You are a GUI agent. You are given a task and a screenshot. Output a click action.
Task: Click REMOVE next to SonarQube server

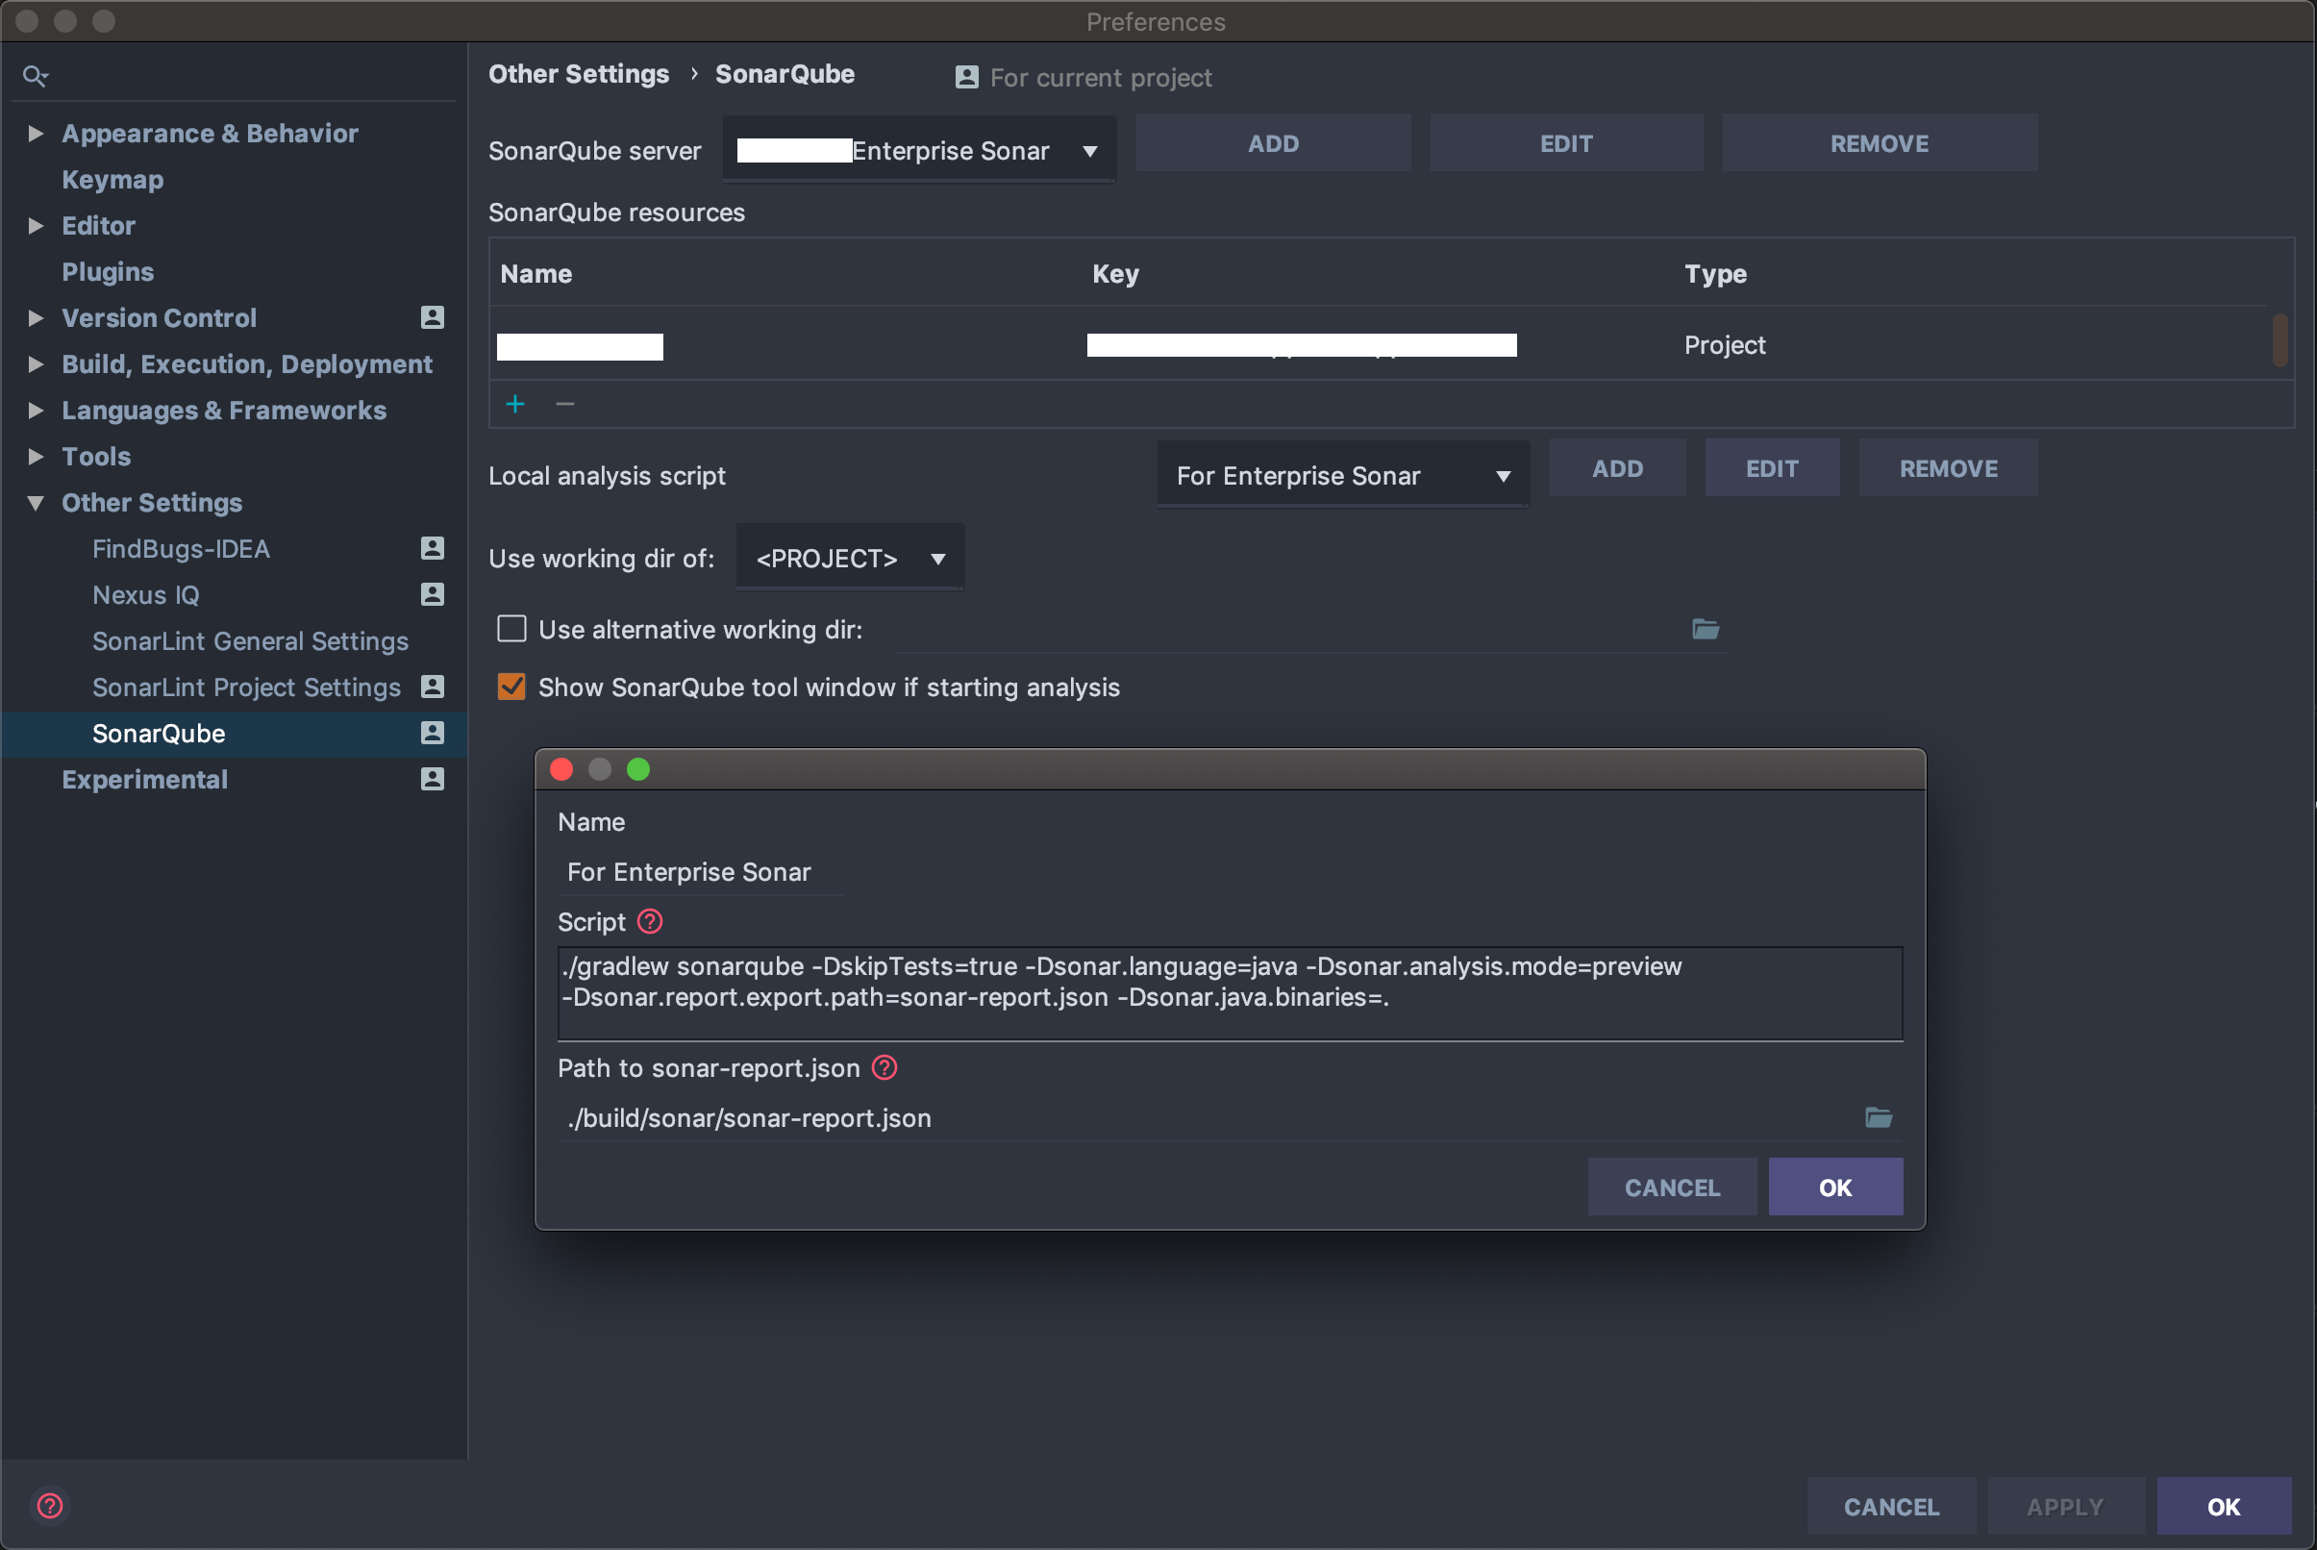click(1880, 143)
